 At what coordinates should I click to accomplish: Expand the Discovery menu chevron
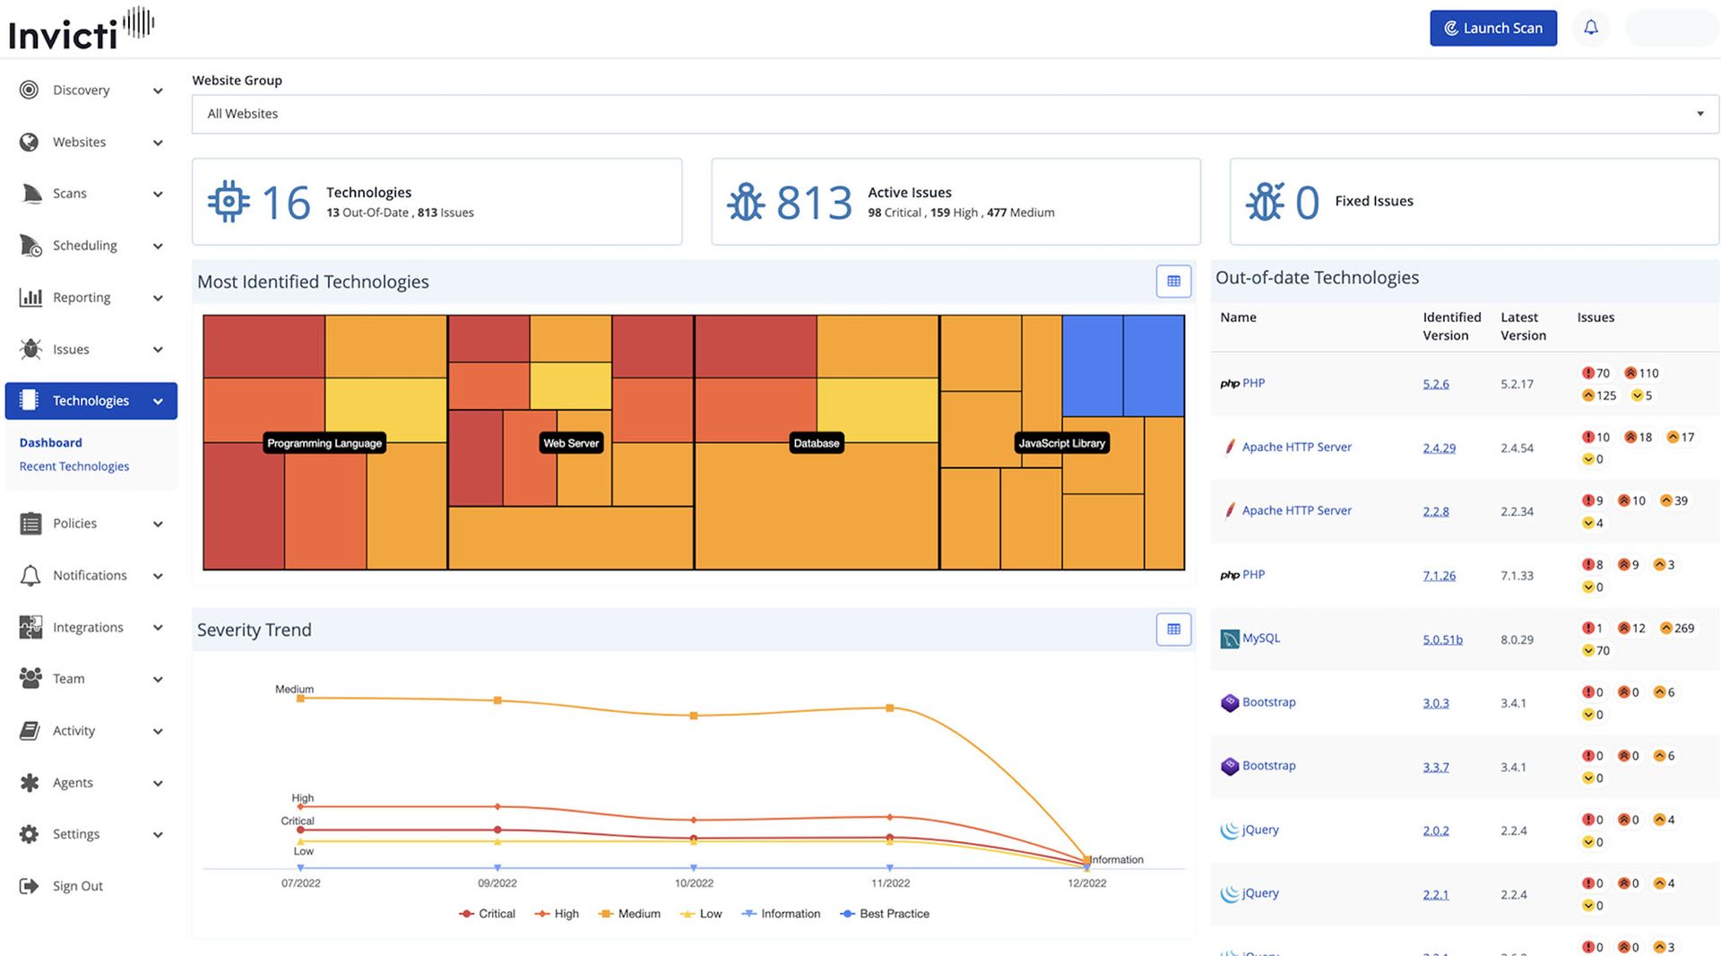tap(158, 91)
